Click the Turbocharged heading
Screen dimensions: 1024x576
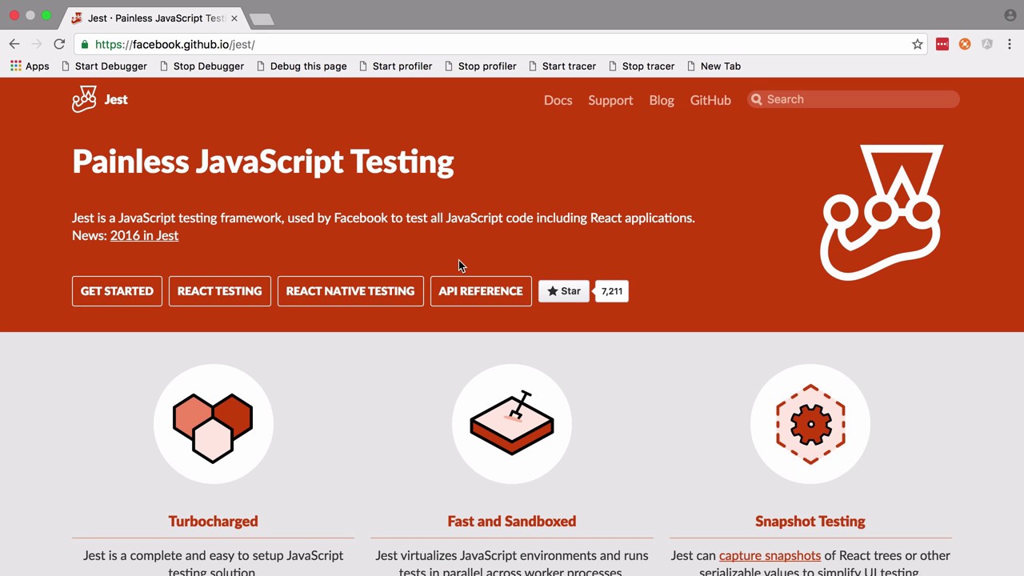213,521
